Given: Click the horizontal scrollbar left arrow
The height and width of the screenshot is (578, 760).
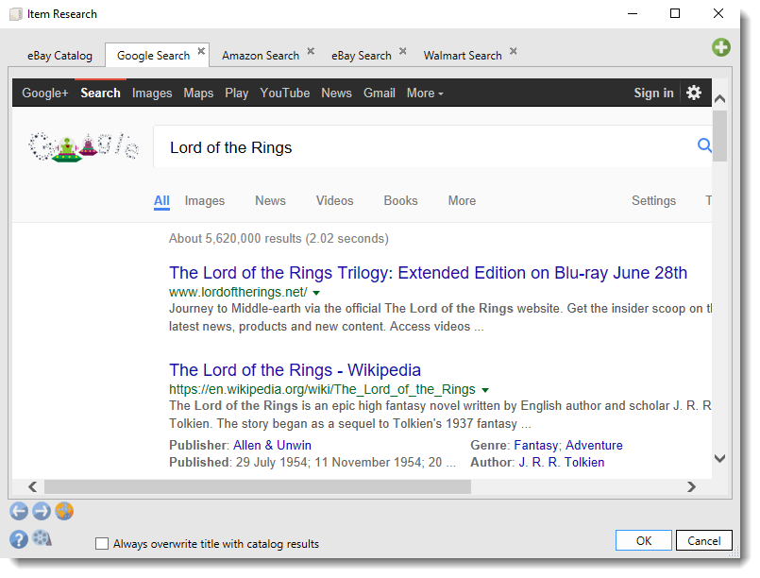Looking at the screenshot, I should [32, 486].
